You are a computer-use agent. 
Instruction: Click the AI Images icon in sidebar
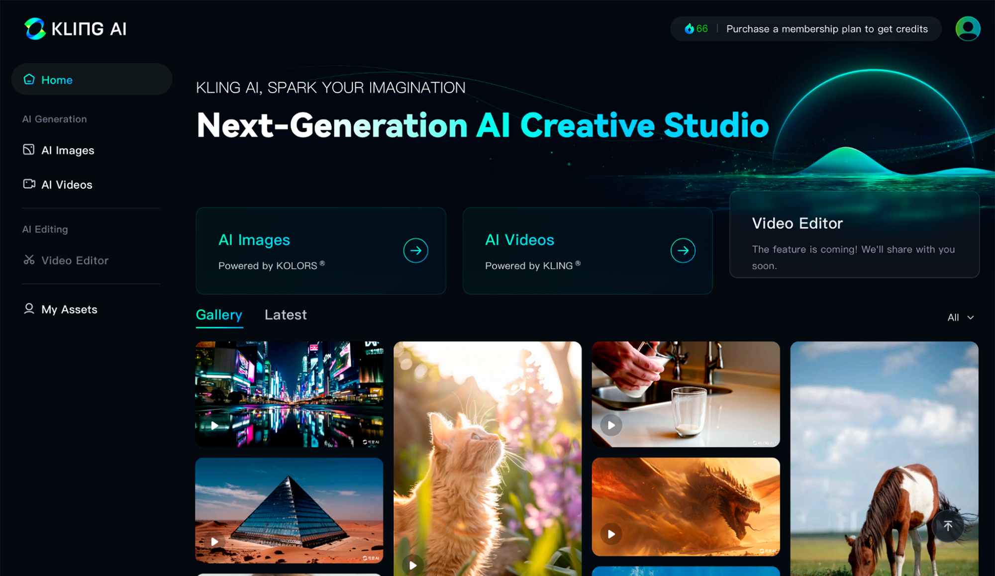click(28, 149)
